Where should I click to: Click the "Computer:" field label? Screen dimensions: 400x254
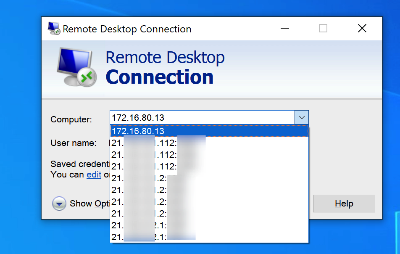click(x=71, y=119)
